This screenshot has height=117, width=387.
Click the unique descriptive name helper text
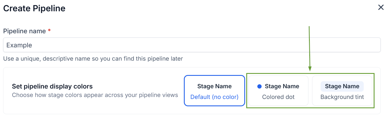93,59
